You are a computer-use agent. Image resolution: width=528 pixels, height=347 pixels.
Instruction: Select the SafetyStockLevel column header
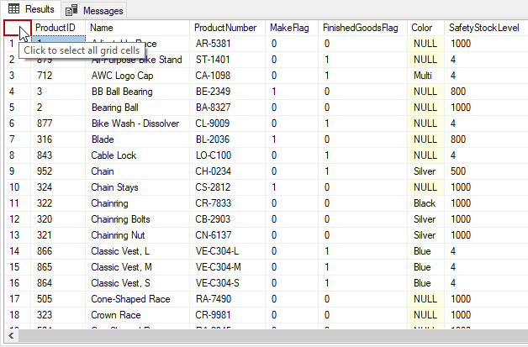[487, 28]
